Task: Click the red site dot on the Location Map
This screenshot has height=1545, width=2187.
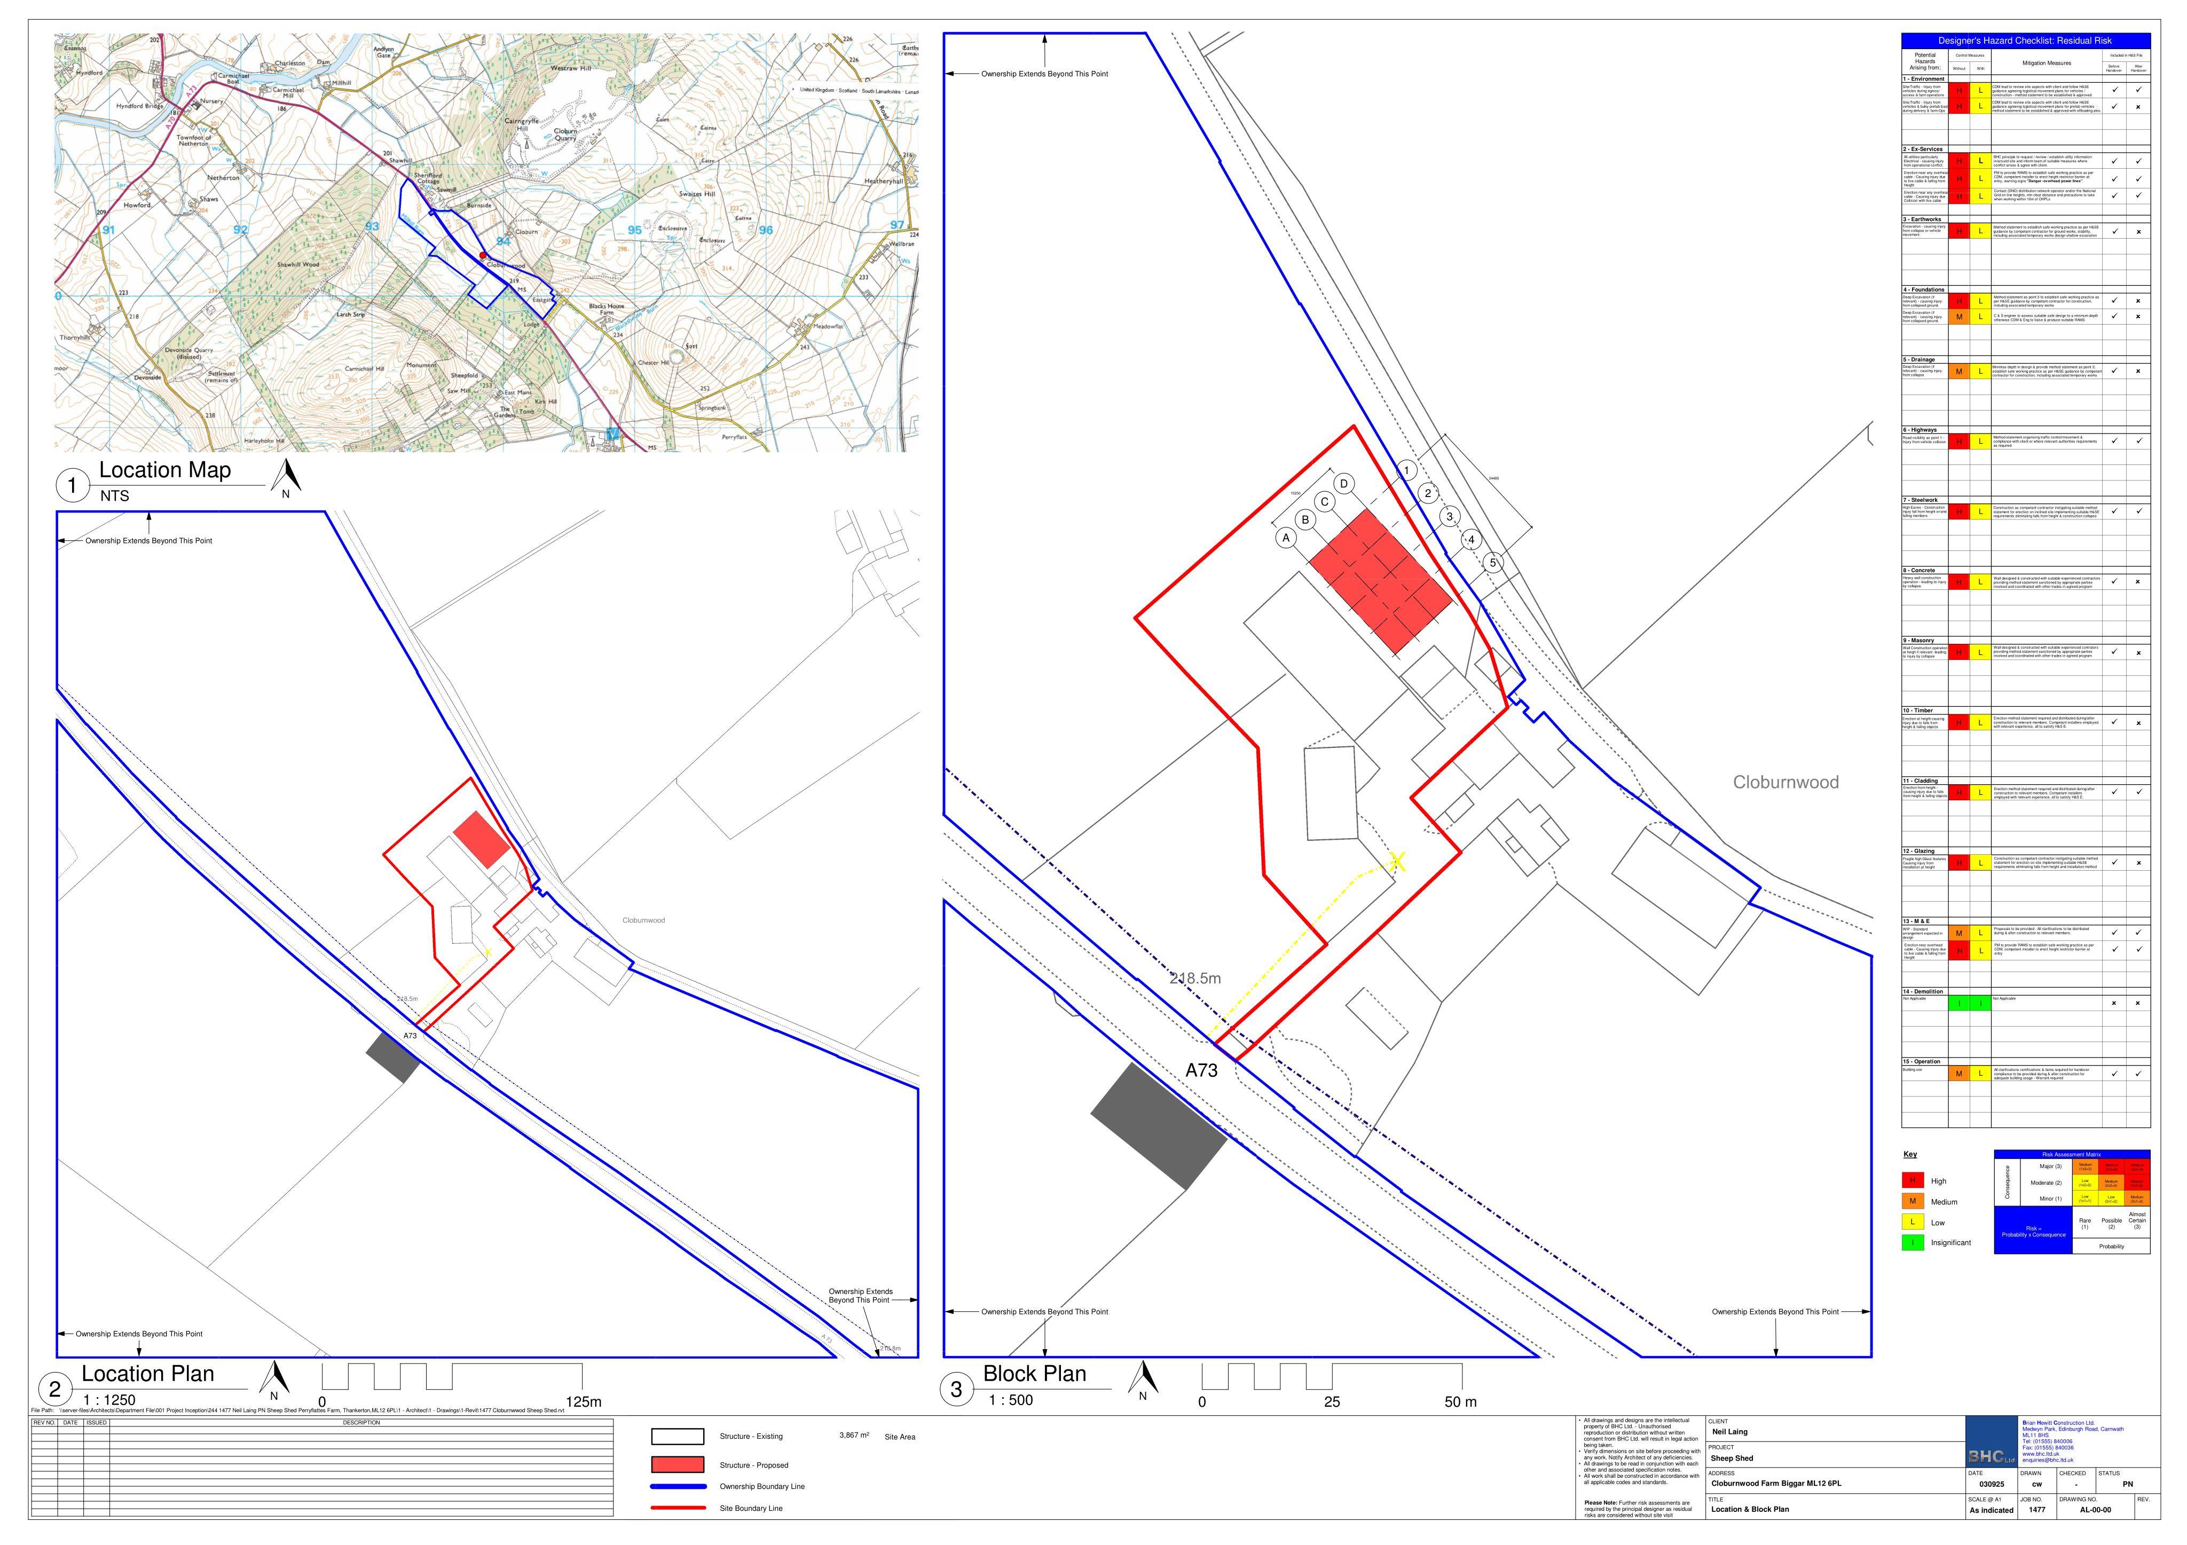Action: click(x=483, y=255)
